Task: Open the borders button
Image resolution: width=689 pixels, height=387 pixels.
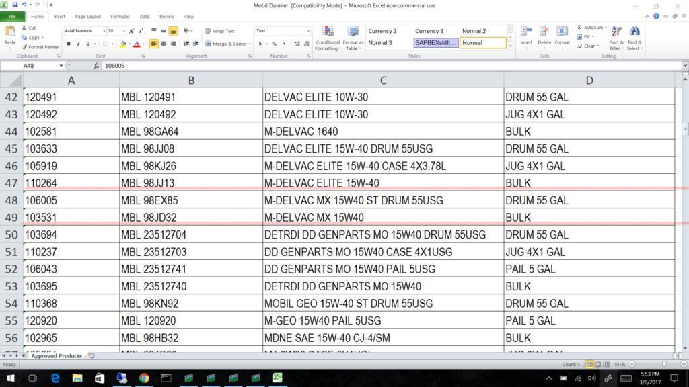Action: [106, 44]
